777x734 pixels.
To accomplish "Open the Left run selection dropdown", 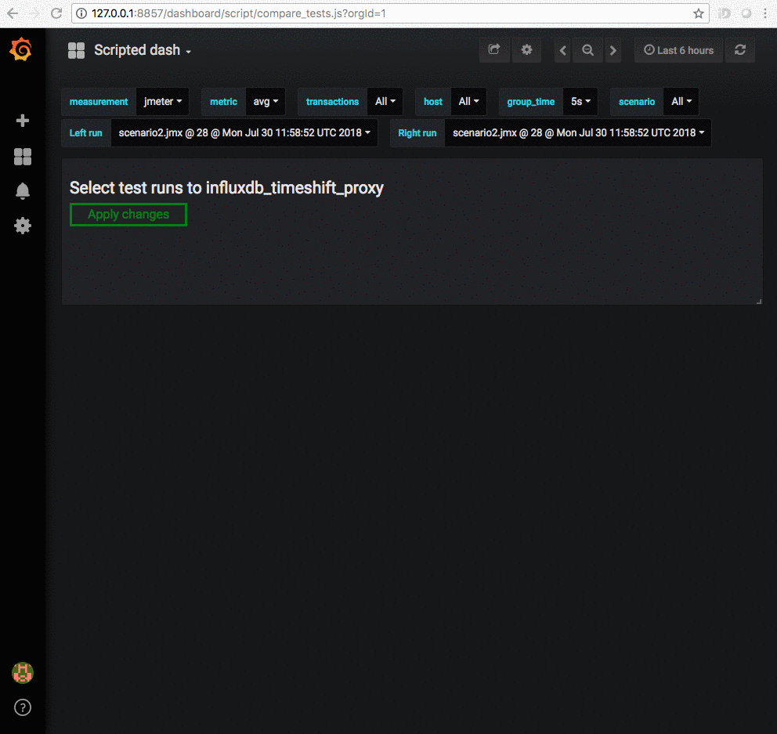I will coord(244,133).
